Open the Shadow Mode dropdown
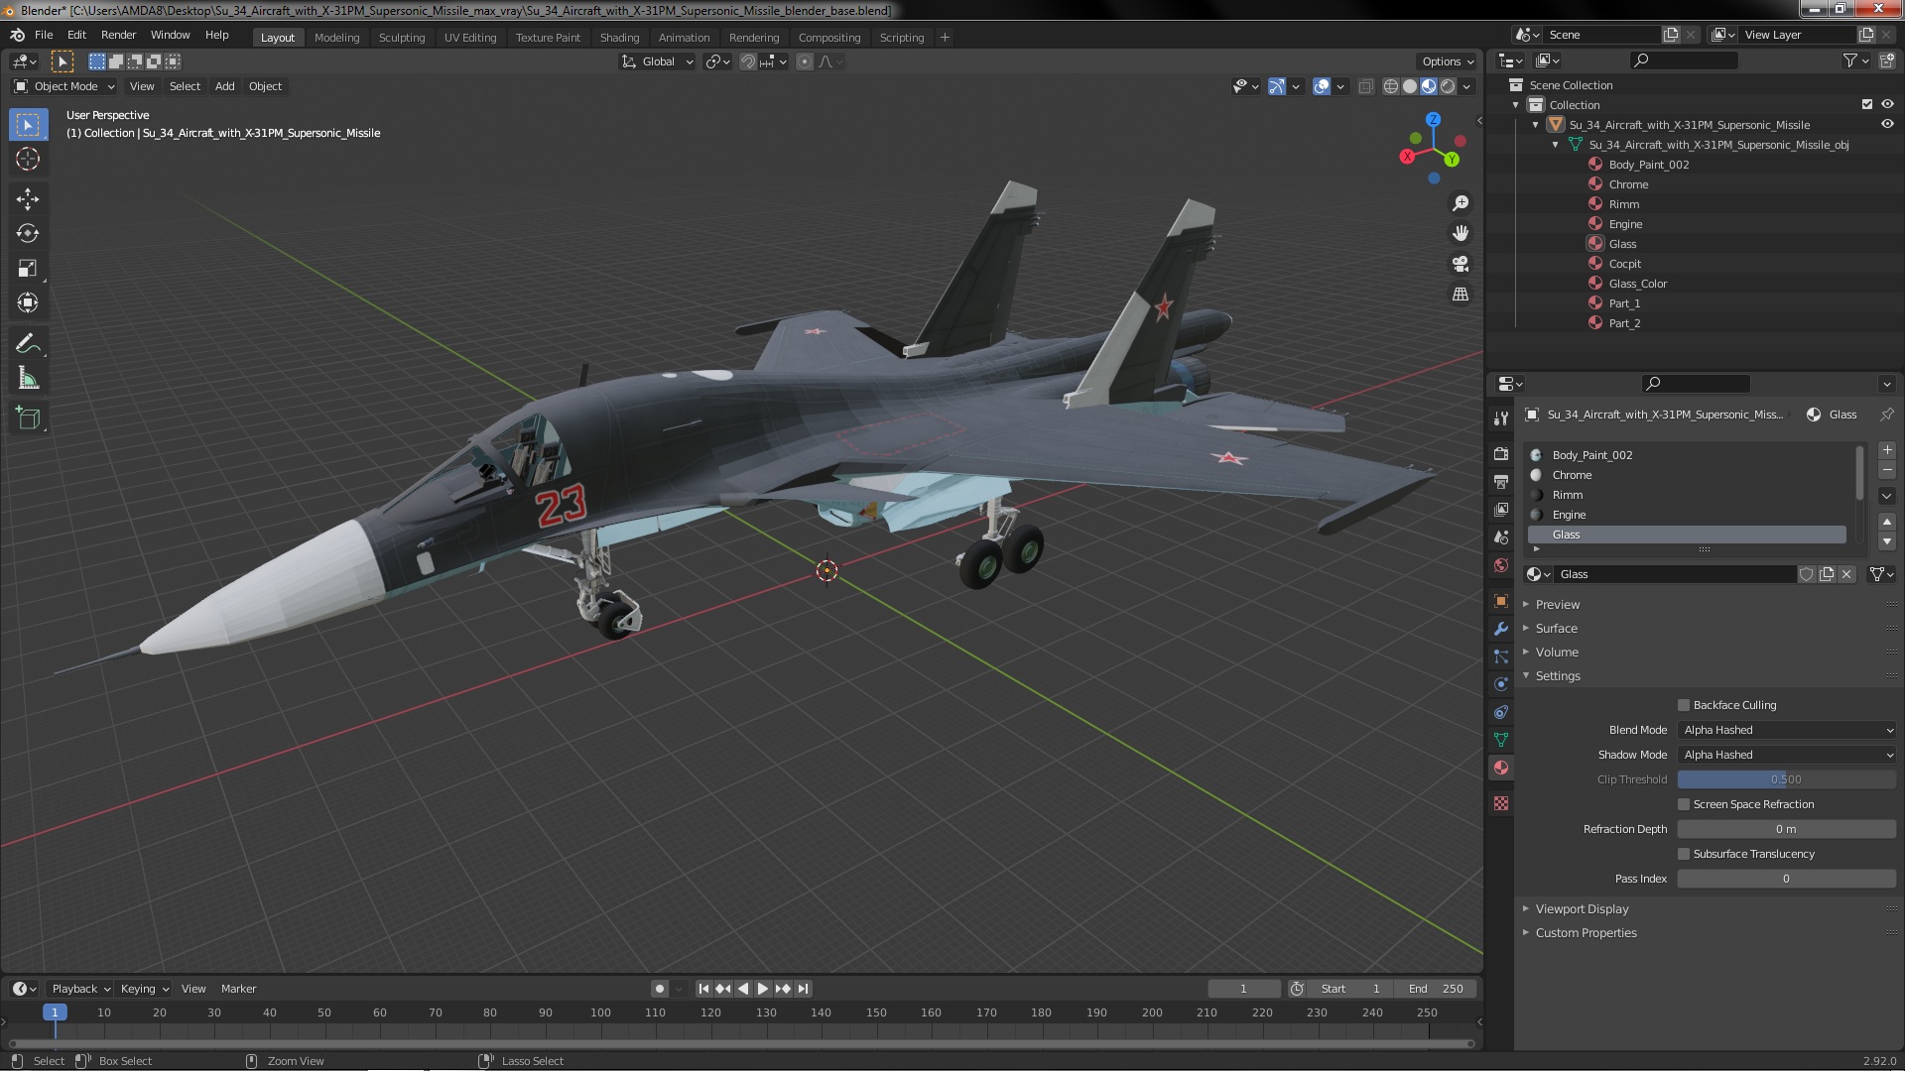This screenshot has width=1905, height=1071. [x=1787, y=755]
